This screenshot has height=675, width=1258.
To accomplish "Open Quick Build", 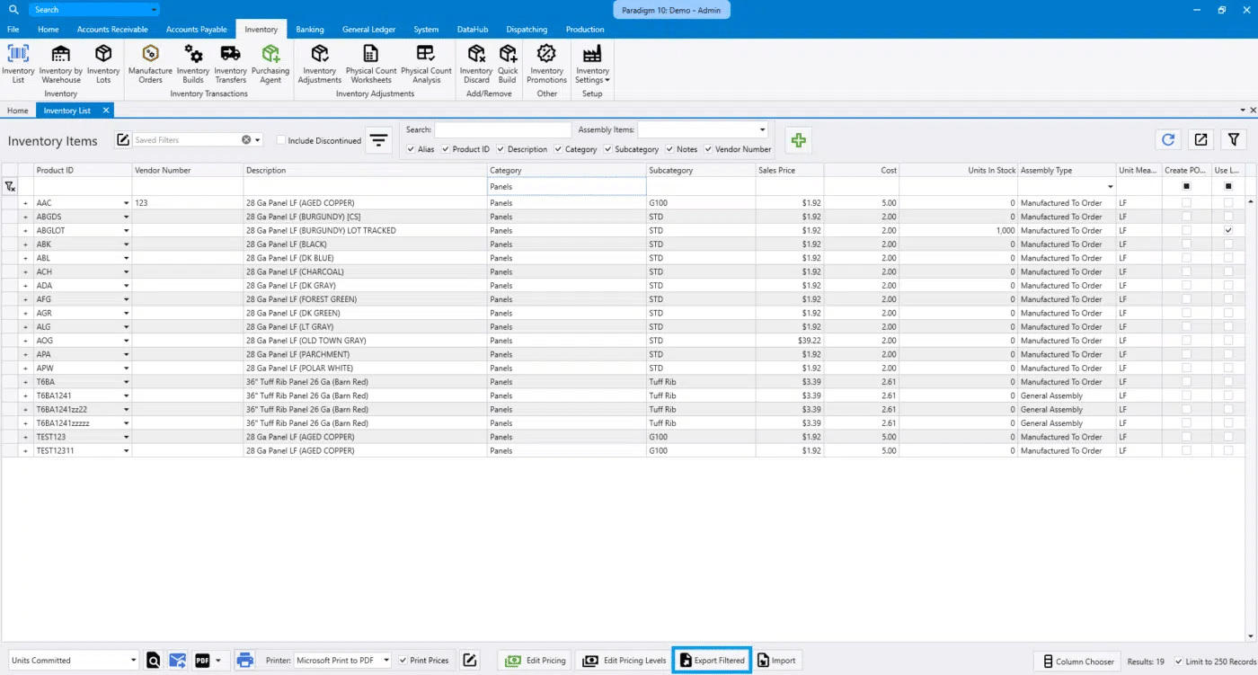I will pos(508,64).
